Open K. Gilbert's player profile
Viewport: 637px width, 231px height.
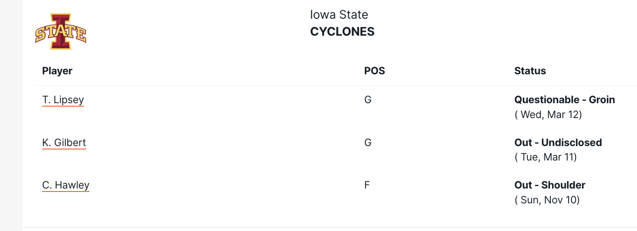coord(64,143)
